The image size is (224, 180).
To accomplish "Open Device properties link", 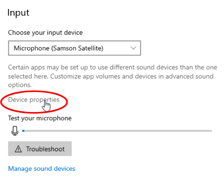I will coord(34,100).
